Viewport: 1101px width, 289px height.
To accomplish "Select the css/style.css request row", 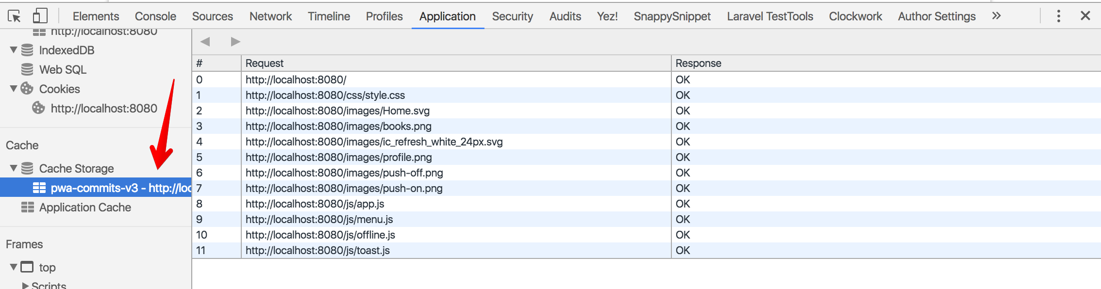I will point(325,95).
